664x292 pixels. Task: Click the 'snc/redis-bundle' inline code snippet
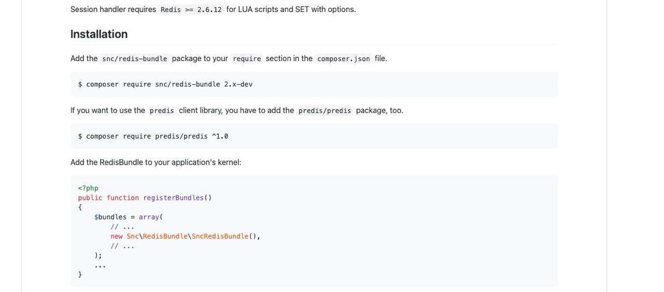[135, 59]
